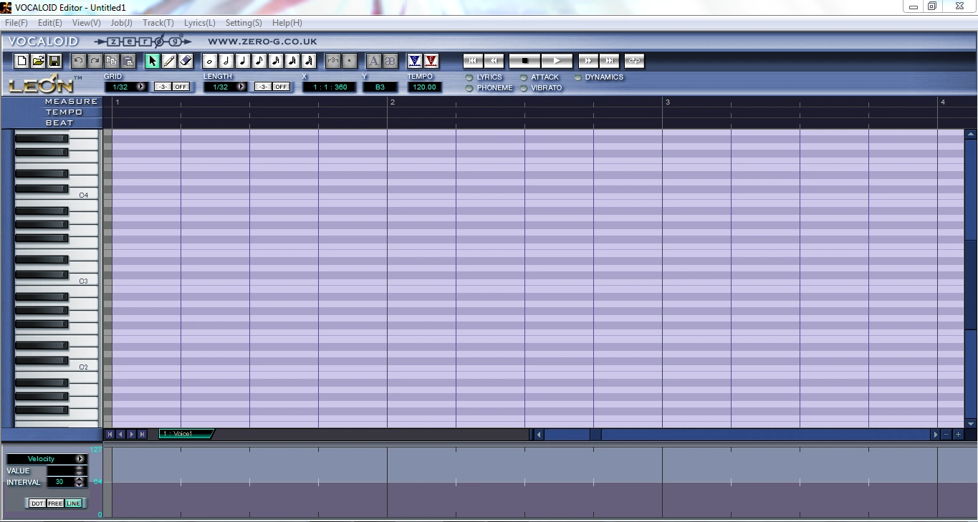Turn on the DYNAMICS display option

tap(578, 77)
